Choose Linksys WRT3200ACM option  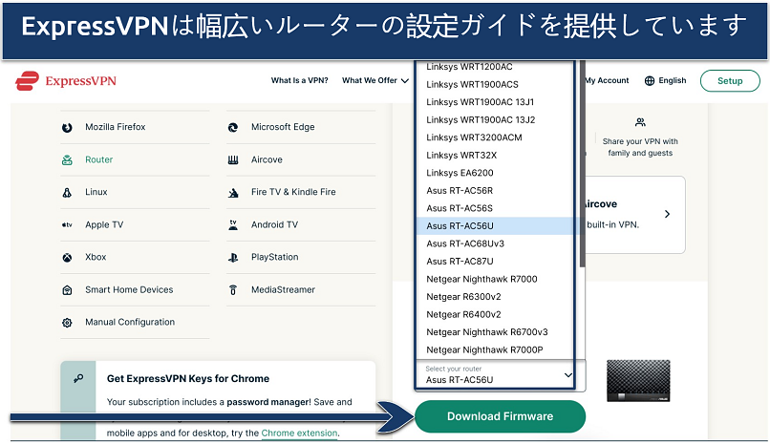474,137
